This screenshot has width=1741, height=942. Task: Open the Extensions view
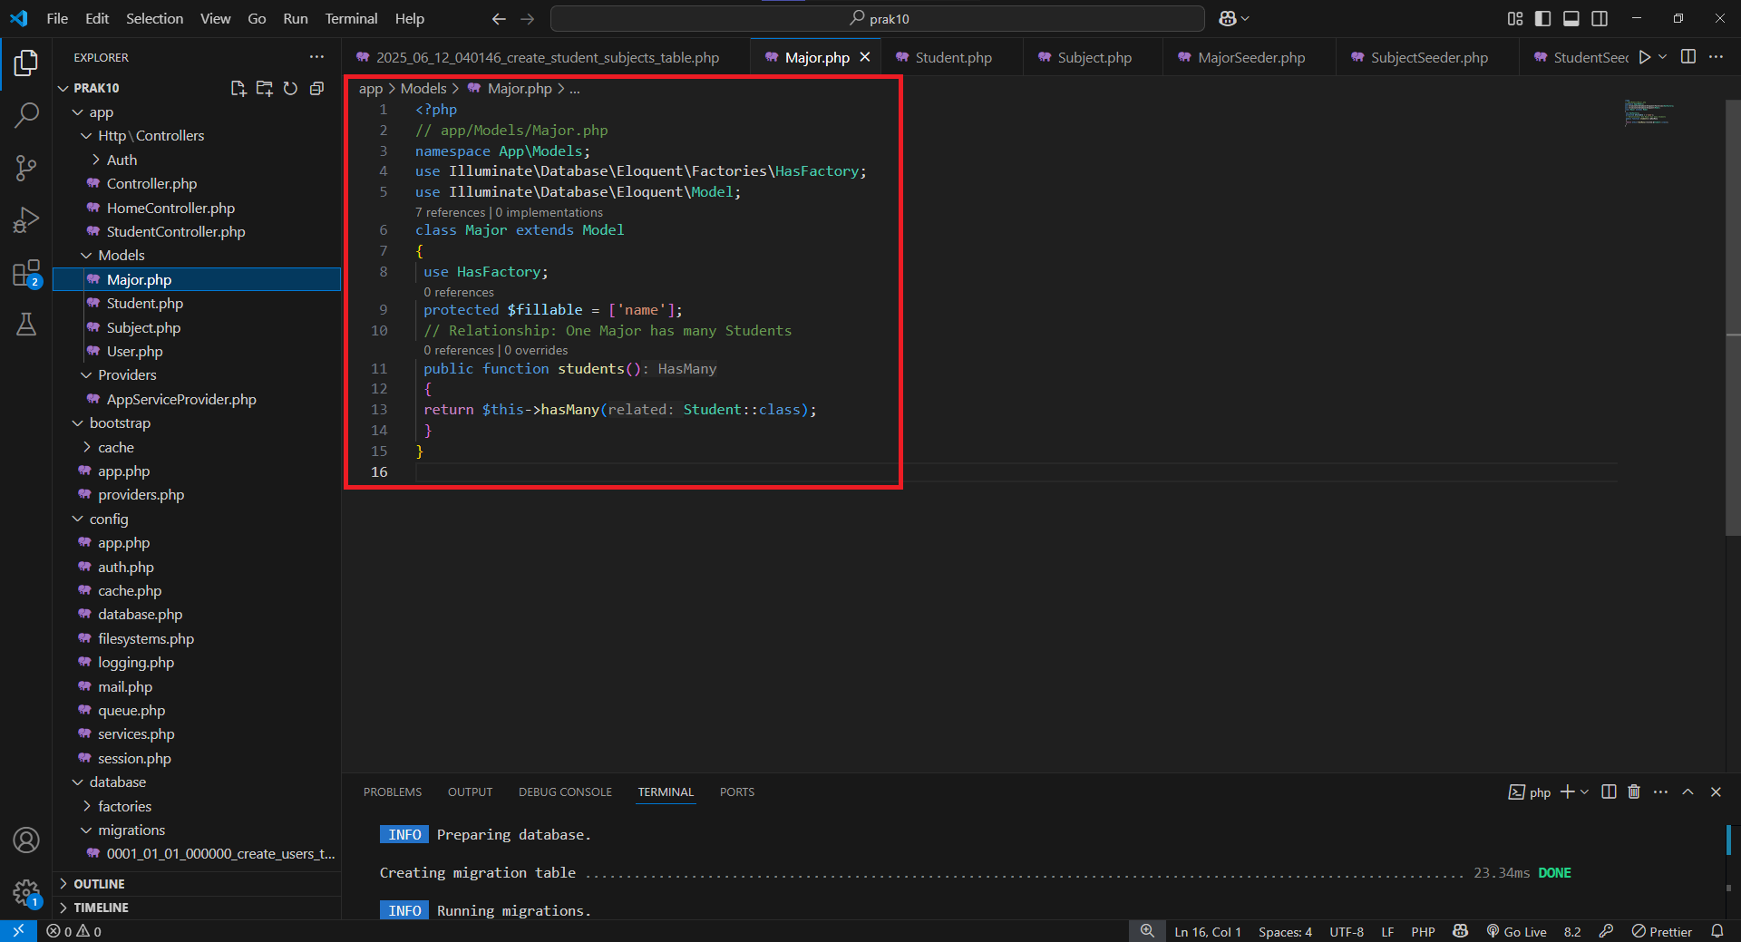26,272
